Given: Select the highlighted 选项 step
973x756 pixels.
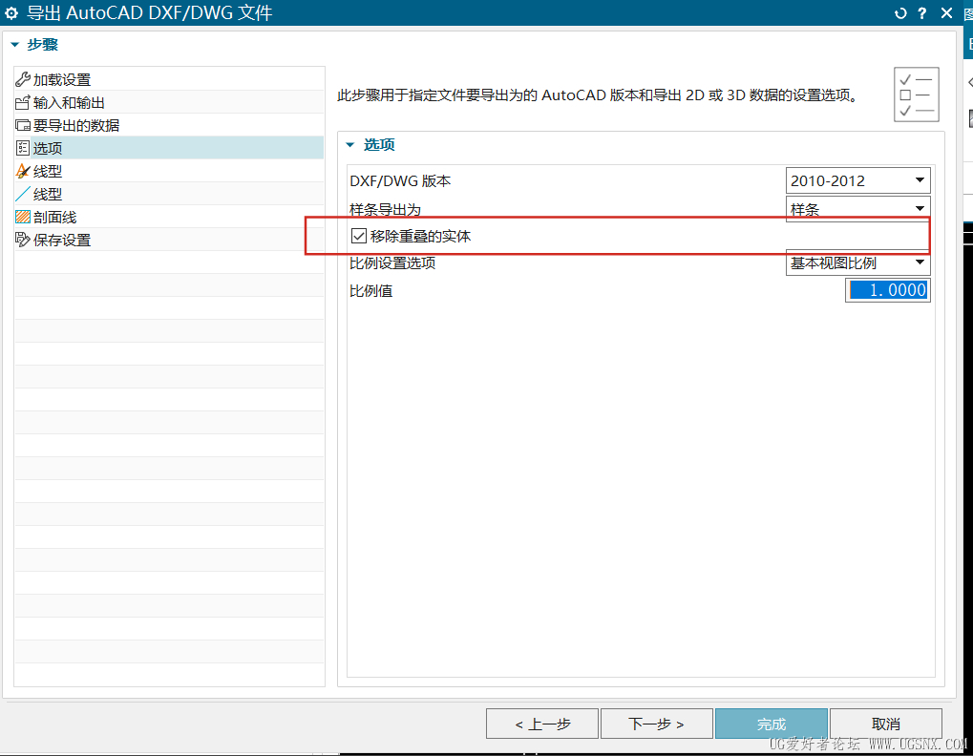Looking at the screenshot, I should coord(169,148).
